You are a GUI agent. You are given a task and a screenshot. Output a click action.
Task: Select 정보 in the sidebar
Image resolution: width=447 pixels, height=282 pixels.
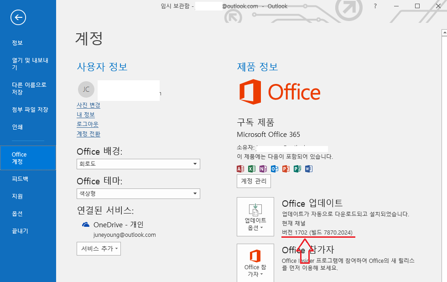[x=17, y=43]
